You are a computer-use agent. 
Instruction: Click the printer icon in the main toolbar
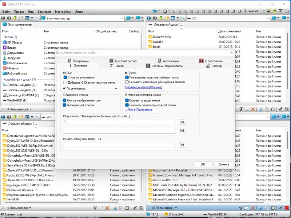point(268,11)
